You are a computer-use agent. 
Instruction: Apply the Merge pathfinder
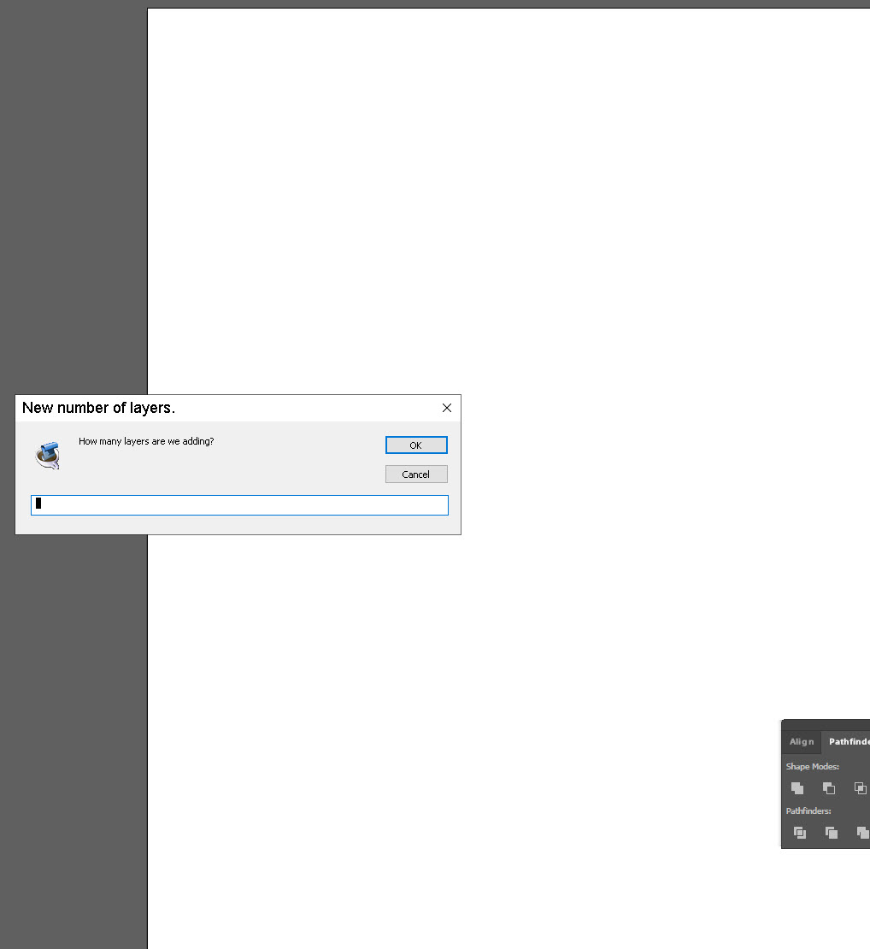point(861,832)
